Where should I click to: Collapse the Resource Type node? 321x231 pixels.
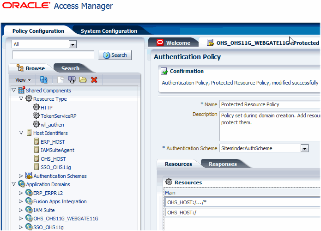(x=21, y=99)
